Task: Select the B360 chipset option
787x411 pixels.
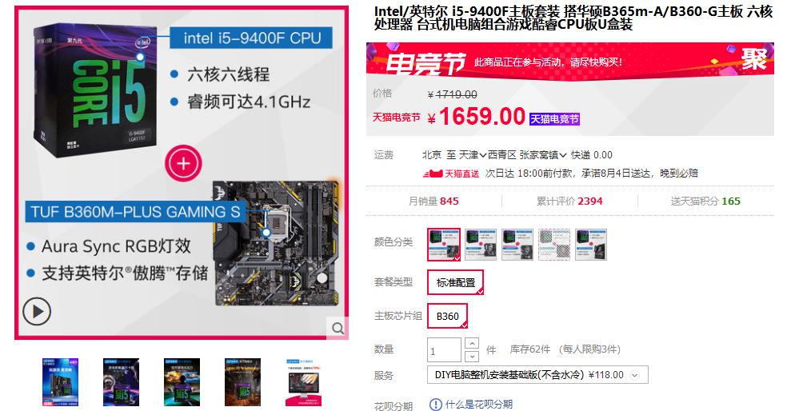Action: 448,316
